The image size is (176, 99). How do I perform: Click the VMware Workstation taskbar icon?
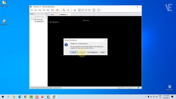point(54,97)
